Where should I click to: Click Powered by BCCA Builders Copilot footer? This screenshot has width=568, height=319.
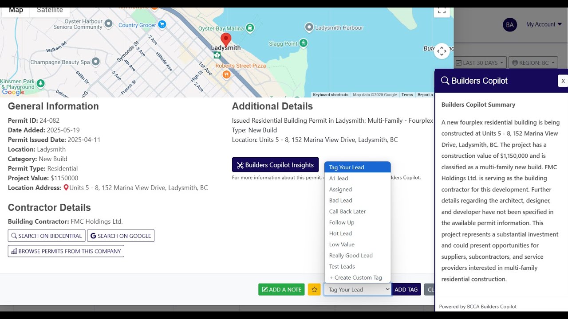[478, 307]
